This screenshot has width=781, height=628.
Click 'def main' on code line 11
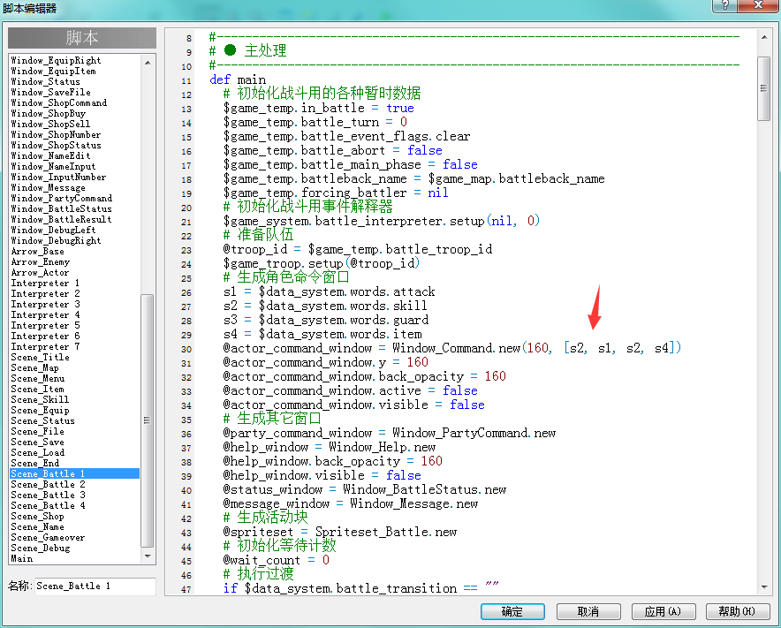pos(238,79)
